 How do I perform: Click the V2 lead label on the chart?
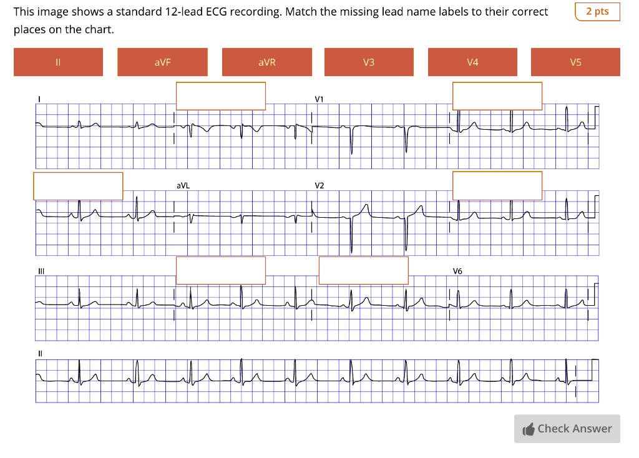point(319,185)
